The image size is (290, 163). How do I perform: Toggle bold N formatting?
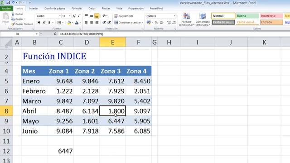pyautogui.click(x=39, y=23)
